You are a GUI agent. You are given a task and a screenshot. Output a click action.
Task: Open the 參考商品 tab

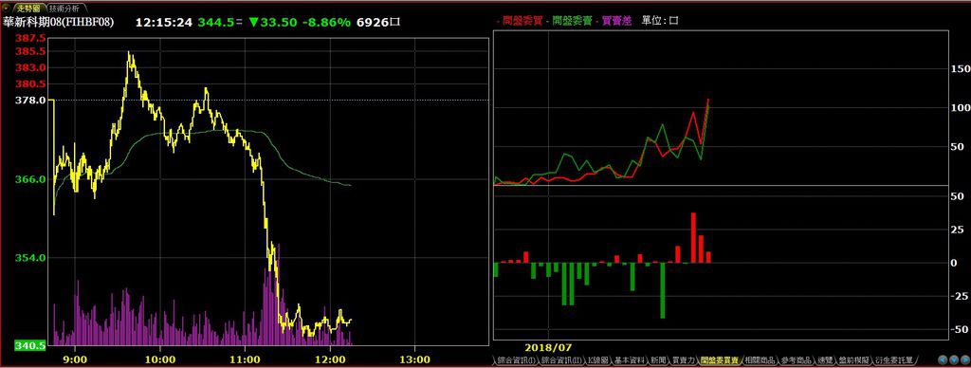coord(797,360)
